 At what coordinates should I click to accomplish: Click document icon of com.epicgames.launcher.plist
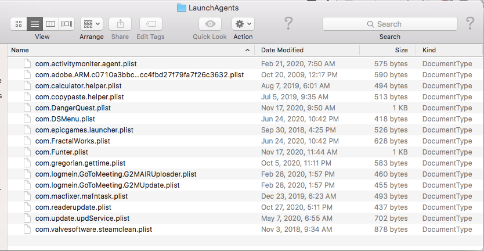tap(27, 130)
